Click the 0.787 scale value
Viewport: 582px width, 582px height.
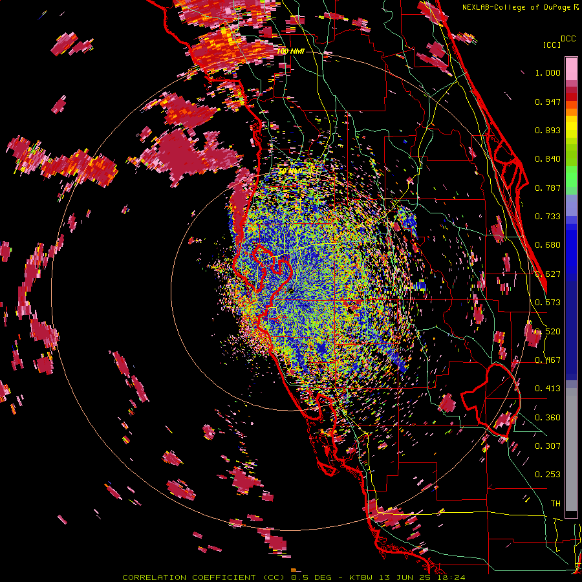(x=548, y=188)
